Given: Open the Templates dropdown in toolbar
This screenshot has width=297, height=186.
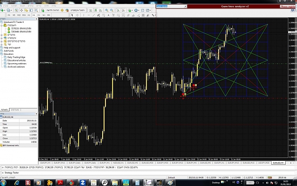Looking at the screenshot, I should [148, 10].
